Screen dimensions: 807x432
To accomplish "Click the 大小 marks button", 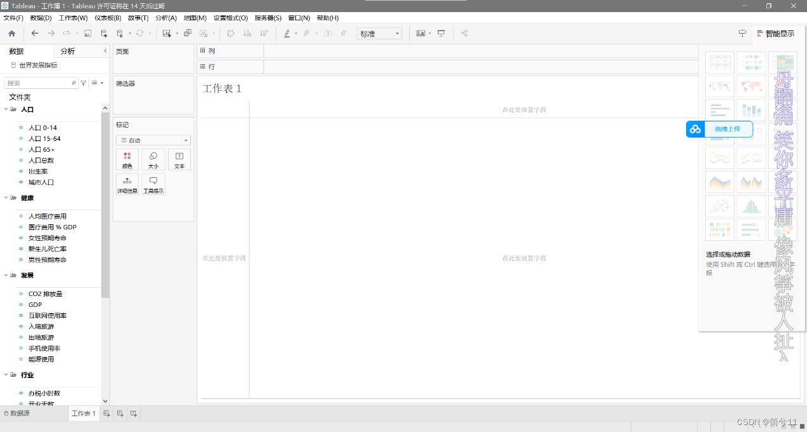I will click(x=153, y=159).
